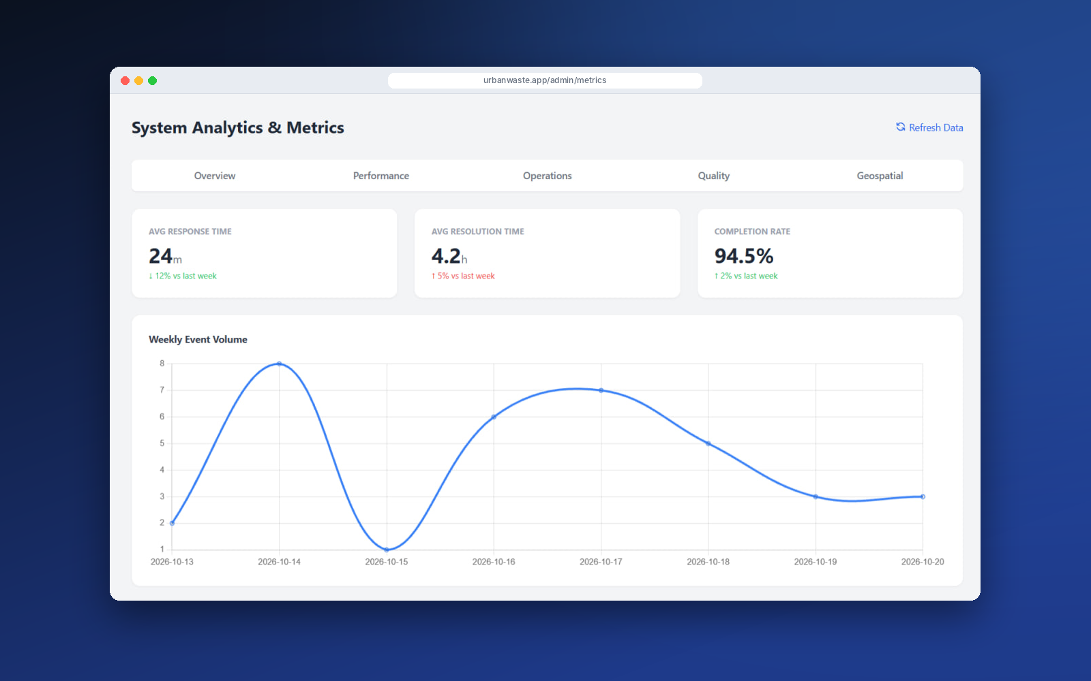Click the chart data point for 2026-10-16
This screenshot has width=1091, height=681.
click(494, 417)
